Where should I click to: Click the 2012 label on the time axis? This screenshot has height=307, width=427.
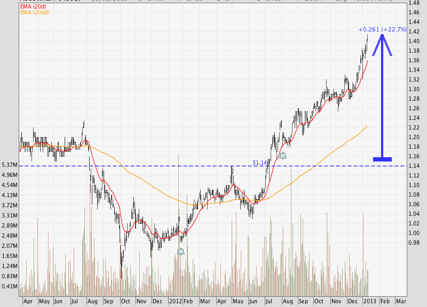176,301
